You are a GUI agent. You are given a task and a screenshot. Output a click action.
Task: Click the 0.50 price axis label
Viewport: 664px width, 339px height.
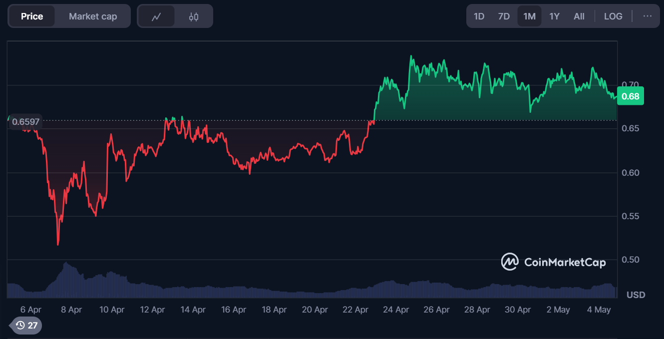tap(629, 260)
